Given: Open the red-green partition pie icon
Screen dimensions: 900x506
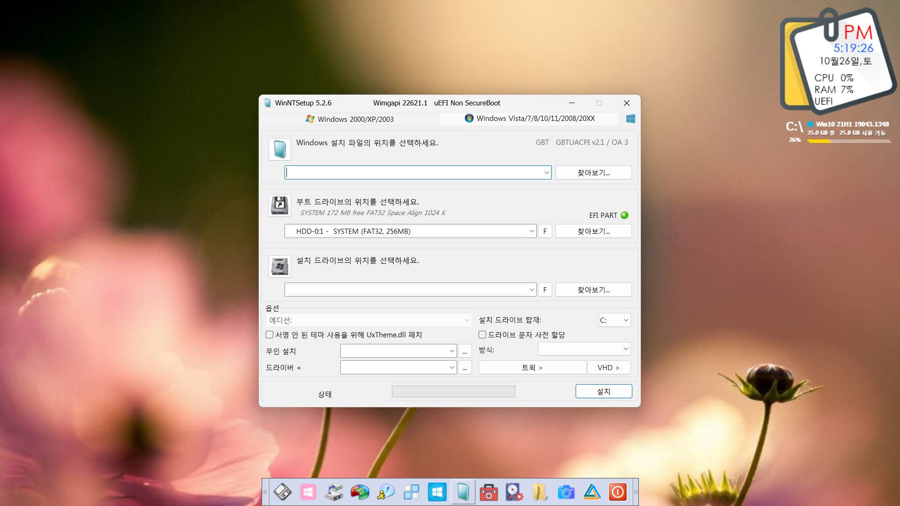Looking at the screenshot, I should tap(360, 492).
